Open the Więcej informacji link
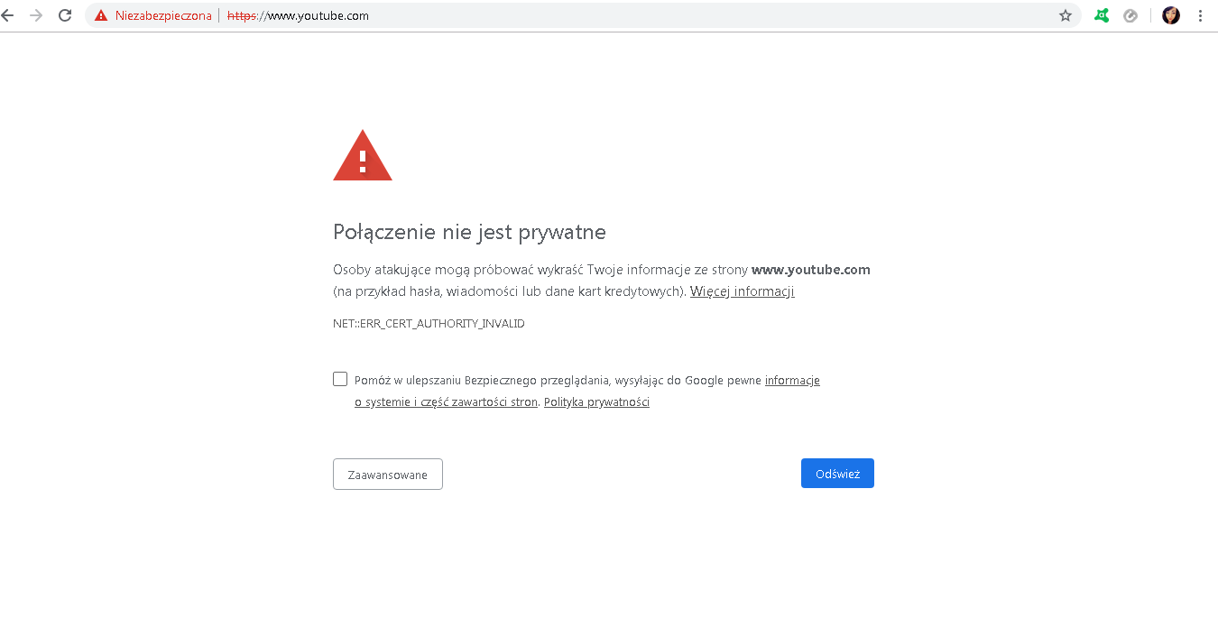1218x618 pixels. pyautogui.click(x=742, y=291)
